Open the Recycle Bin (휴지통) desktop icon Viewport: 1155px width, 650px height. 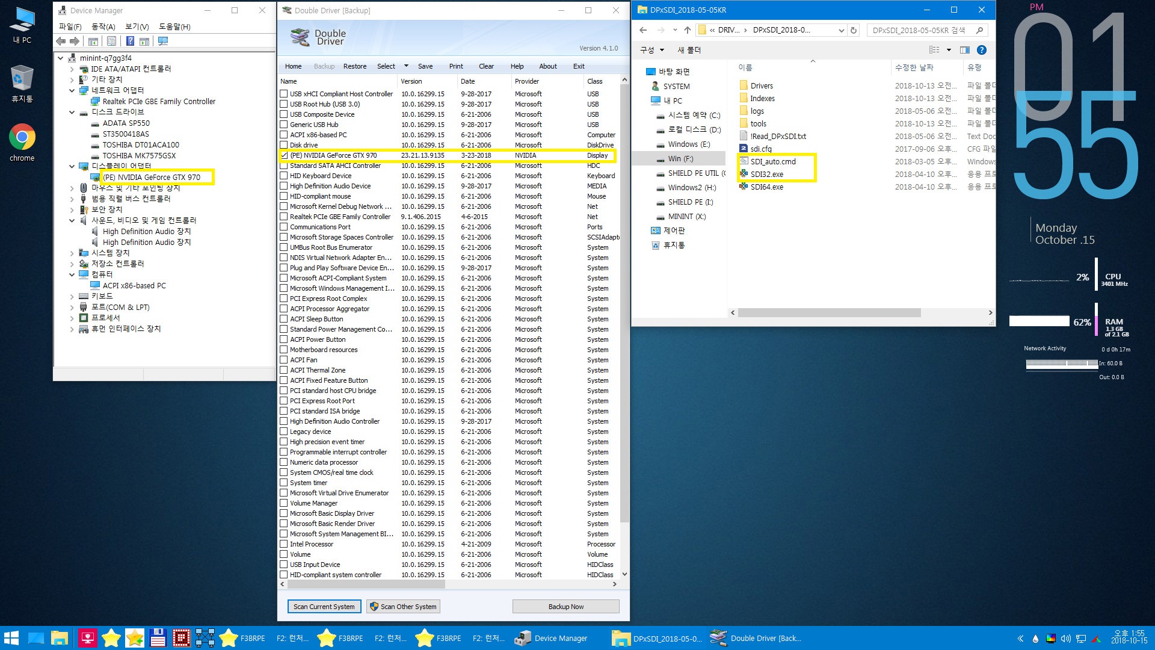click(x=22, y=84)
